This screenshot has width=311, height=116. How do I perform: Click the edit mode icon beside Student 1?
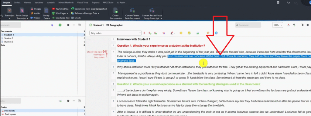(x=91, y=25)
